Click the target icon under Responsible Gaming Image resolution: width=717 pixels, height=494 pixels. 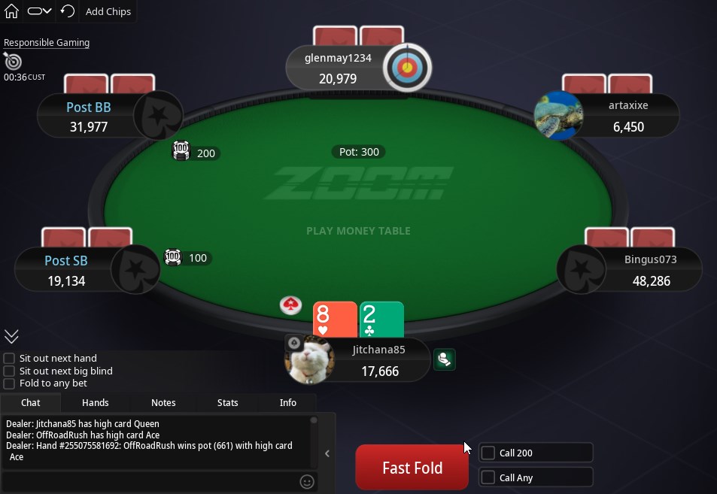pyautogui.click(x=12, y=61)
